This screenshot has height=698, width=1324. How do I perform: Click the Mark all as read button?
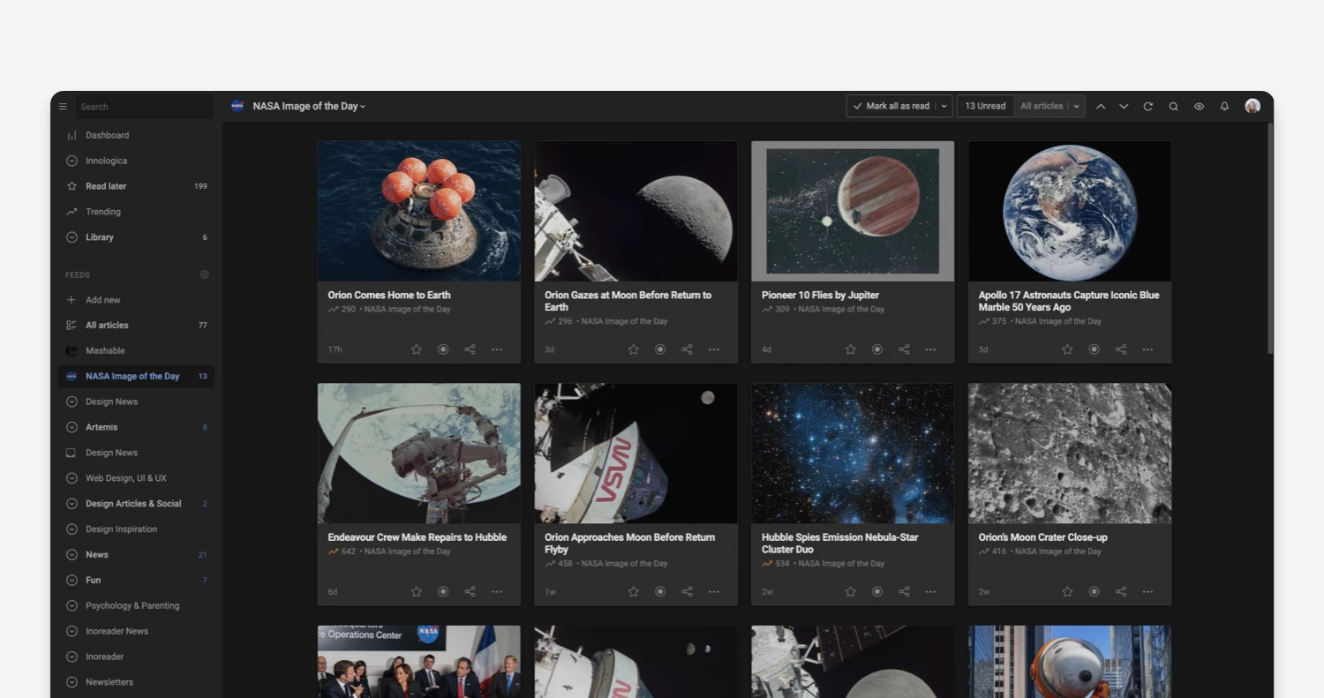coord(891,107)
